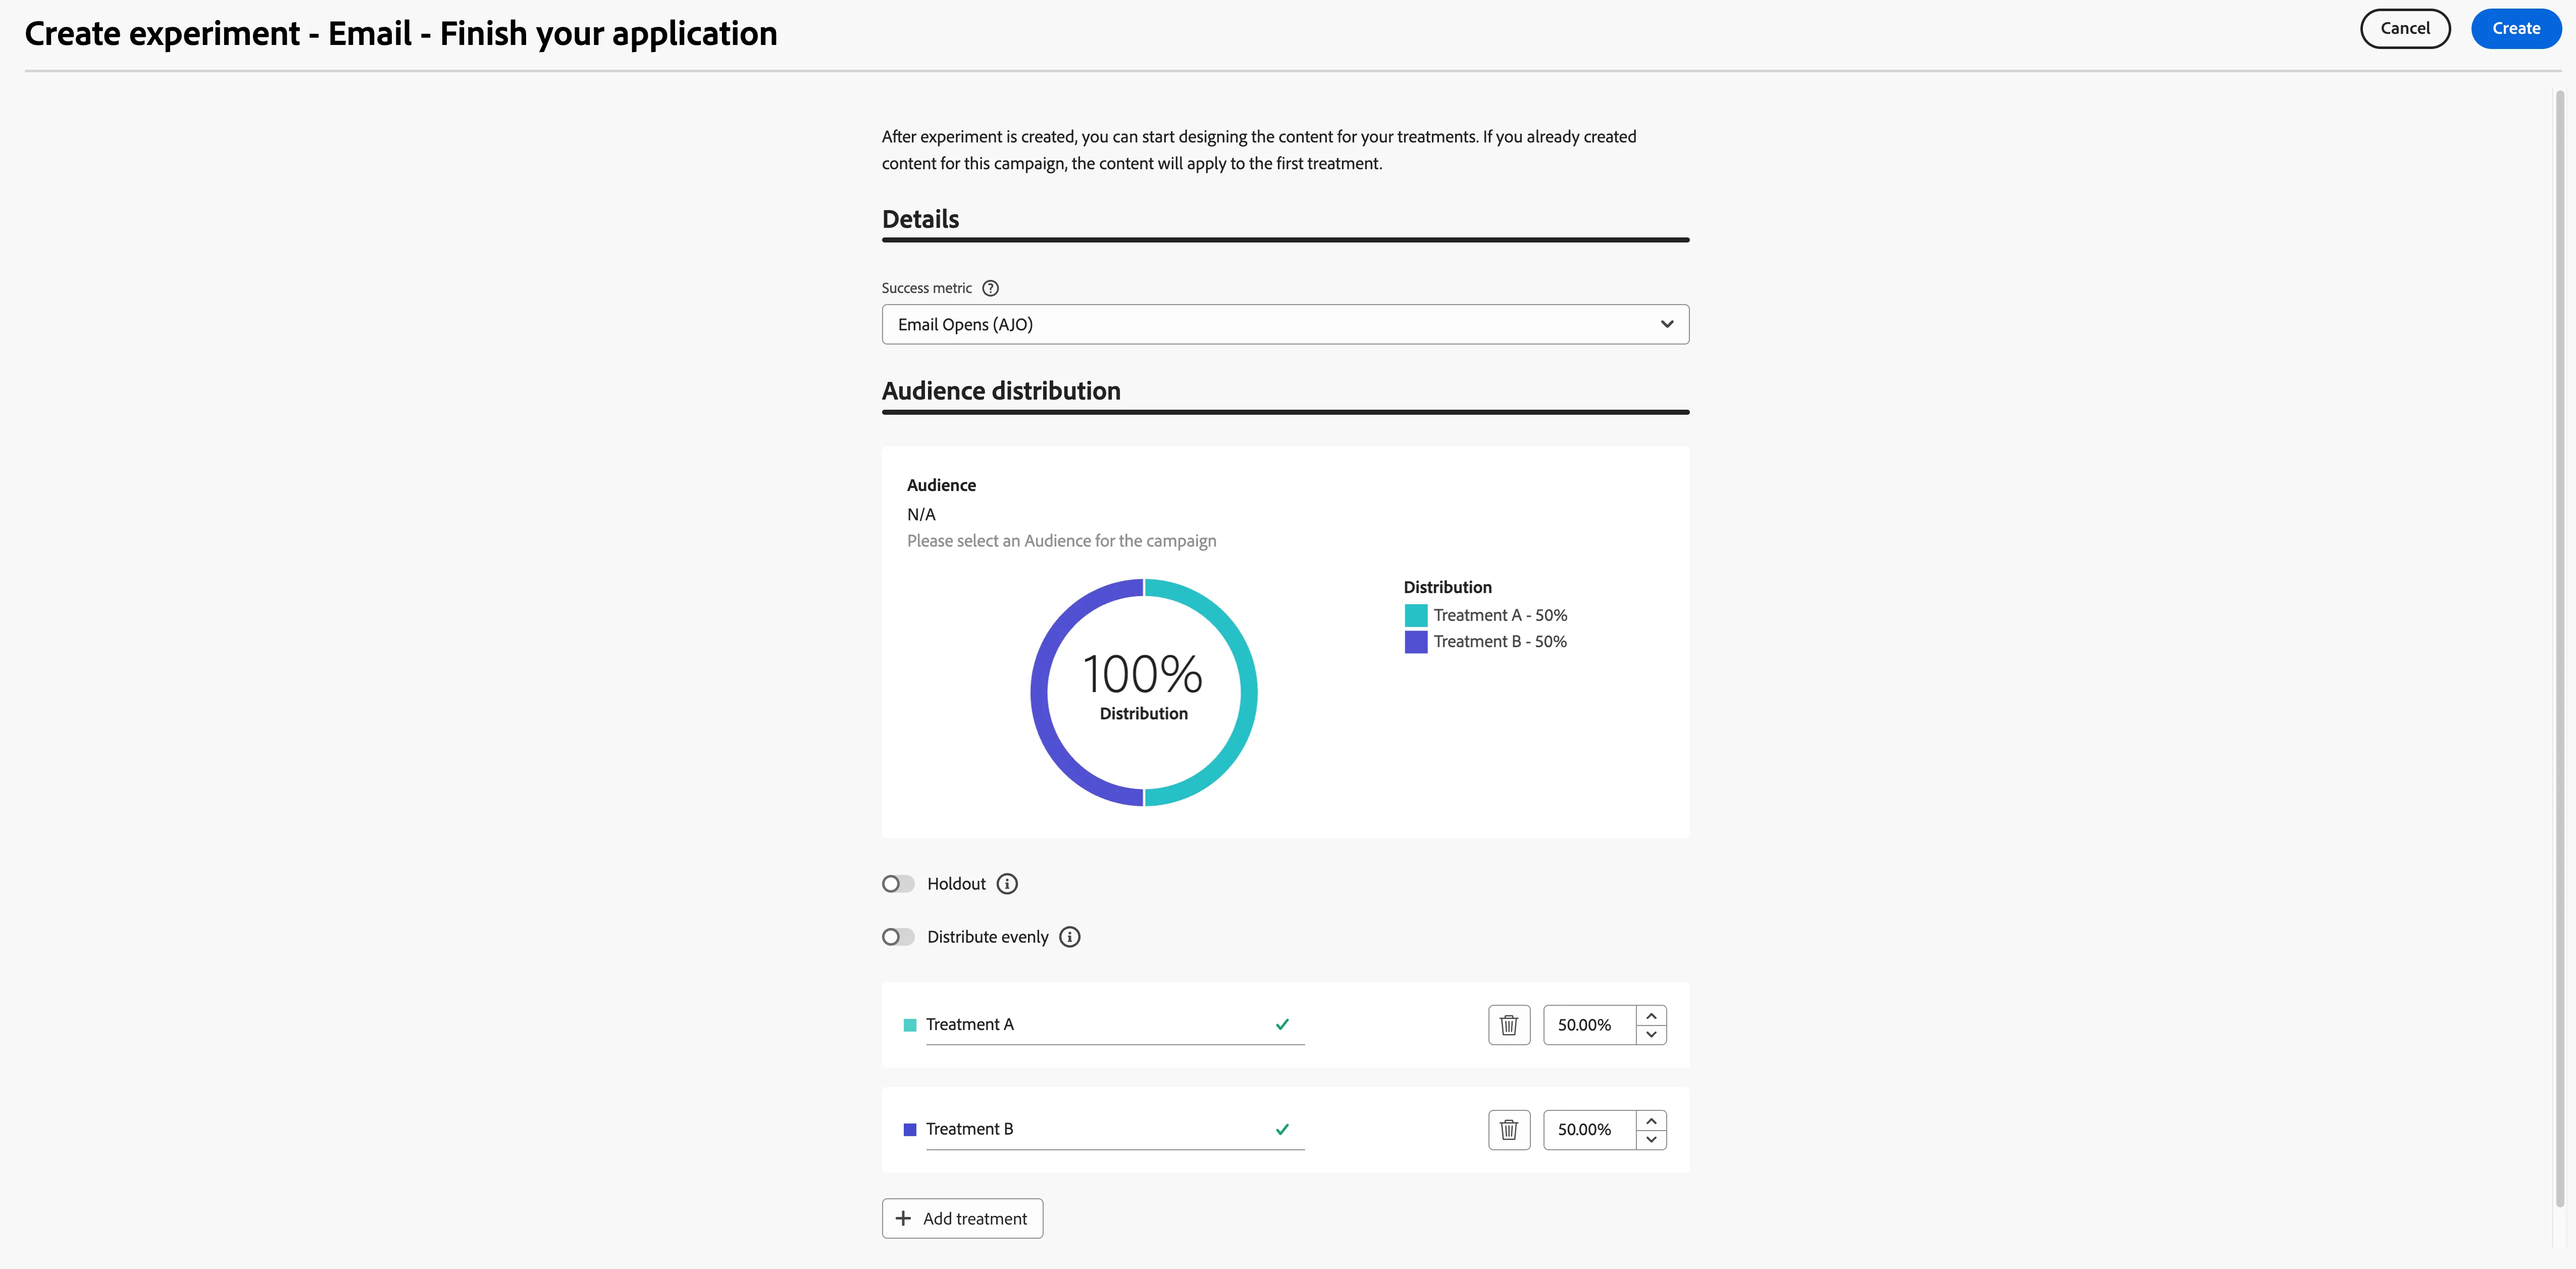
Task: Click the Treatment B green checkmark
Action: (1282, 1129)
